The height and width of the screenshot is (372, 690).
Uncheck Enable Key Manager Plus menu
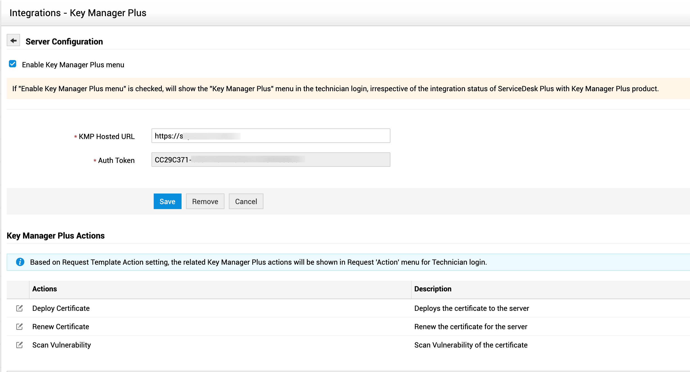pos(13,64)
